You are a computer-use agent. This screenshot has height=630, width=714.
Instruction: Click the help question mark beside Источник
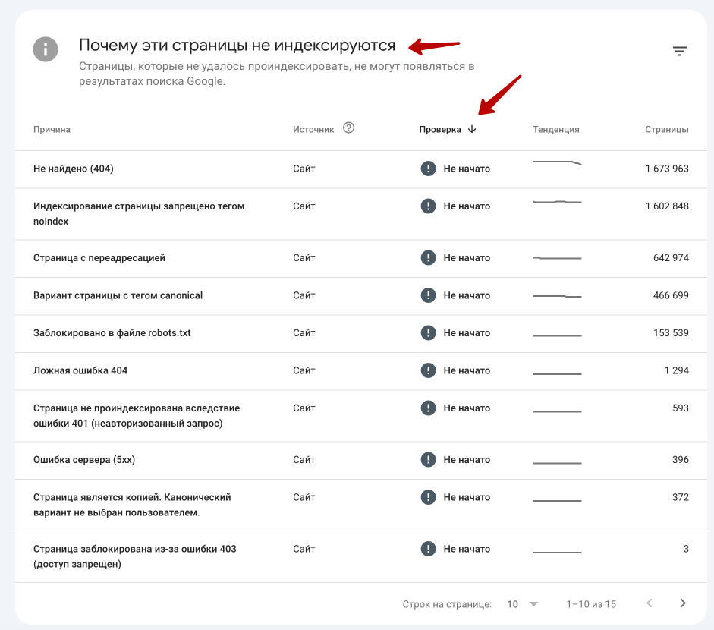click(x=348, y=128)
